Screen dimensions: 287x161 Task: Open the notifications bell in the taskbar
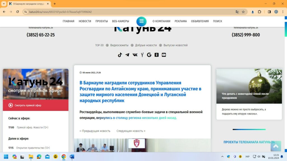click(282, 157)
